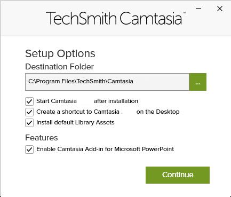Screen dimensions: 231x197
Task: Close the Camtasia setup window
Action: pyautogui.click(x=220, y=9)
